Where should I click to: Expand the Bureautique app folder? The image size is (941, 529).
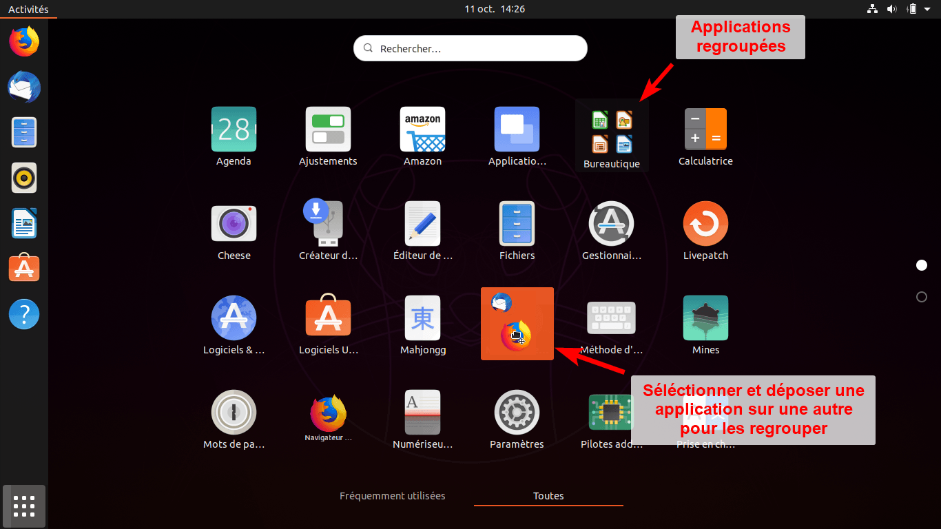[x=612, y=134]
